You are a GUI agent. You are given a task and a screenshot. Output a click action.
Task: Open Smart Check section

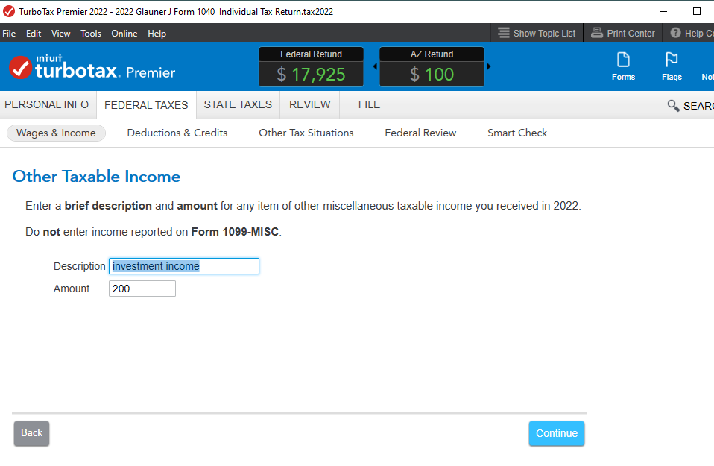click(517, 133)
